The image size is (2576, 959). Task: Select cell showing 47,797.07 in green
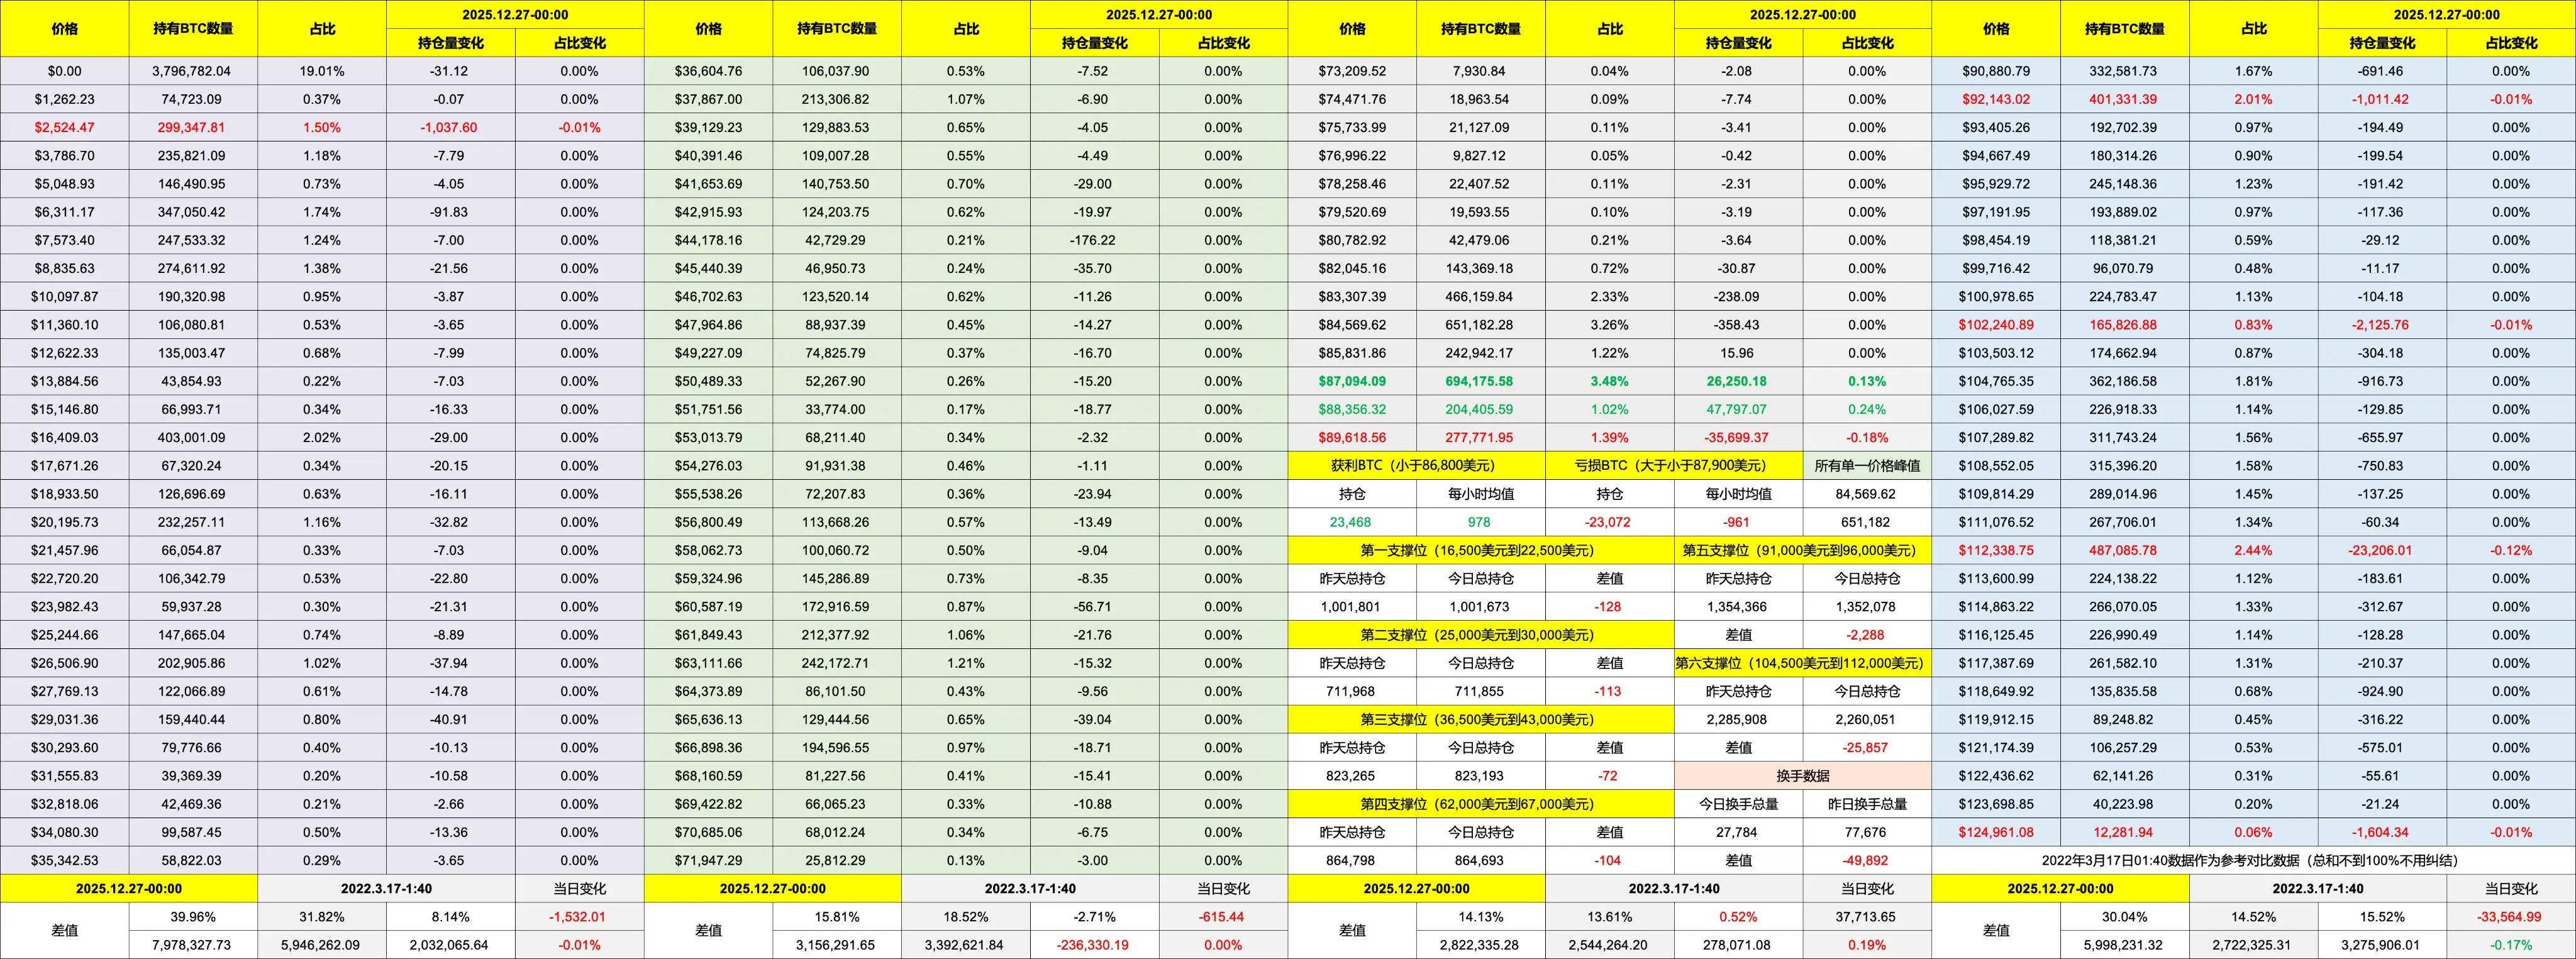1737,409
